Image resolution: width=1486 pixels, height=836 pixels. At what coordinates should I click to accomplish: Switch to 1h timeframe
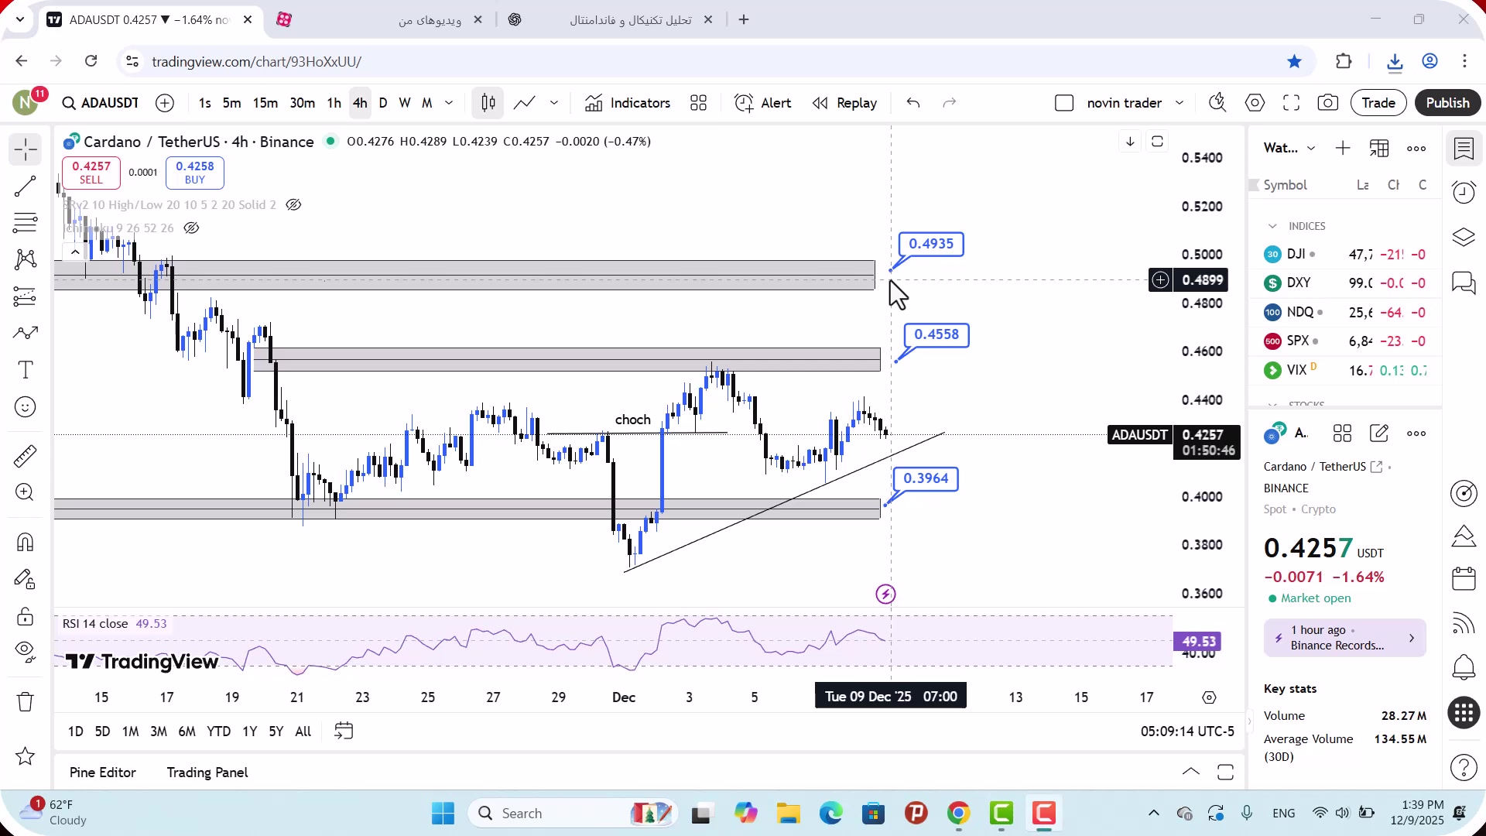point(334,103)
